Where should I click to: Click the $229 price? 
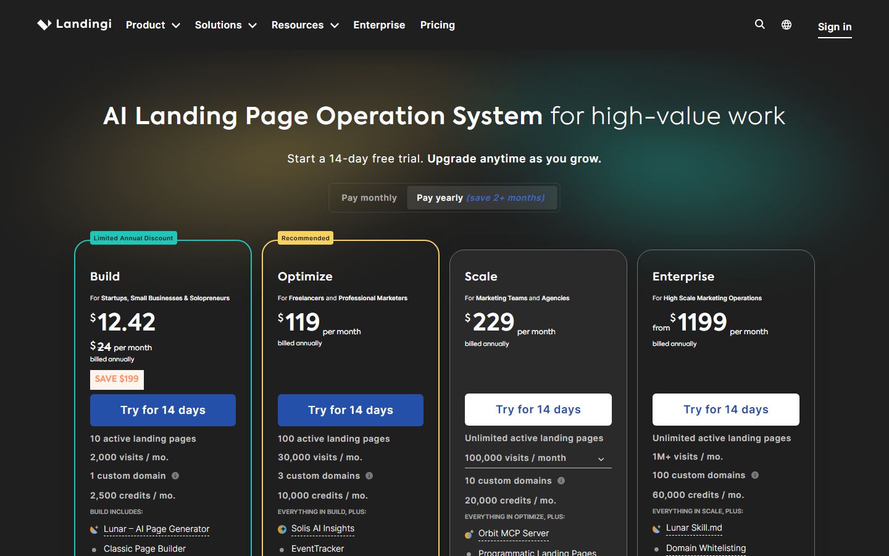click(490, 322)
